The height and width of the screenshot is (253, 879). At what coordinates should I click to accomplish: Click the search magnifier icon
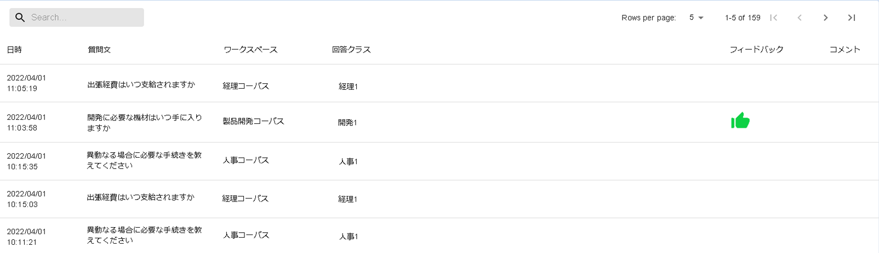click(x=20, y=18)
